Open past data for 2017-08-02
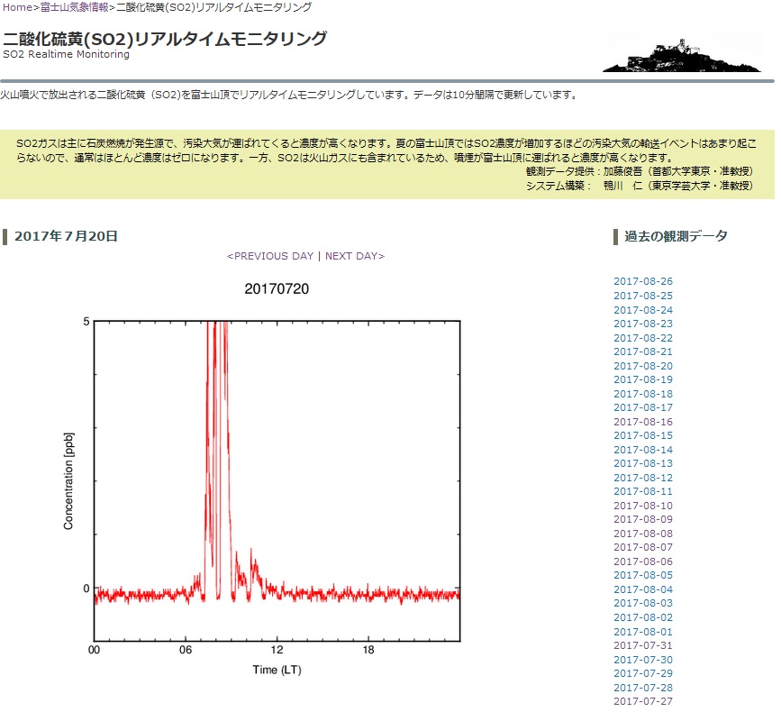The height and width of the screenshot is (712, 781). click(643, 616)
